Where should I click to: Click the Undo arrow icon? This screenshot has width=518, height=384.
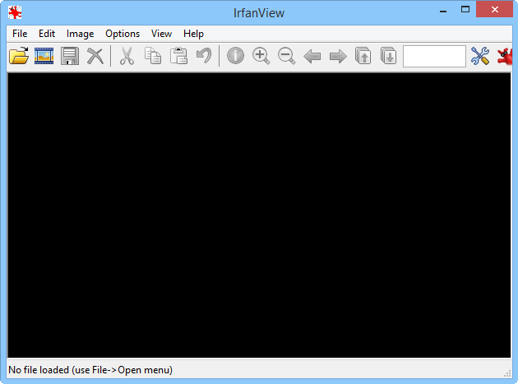click(x=204, y=56)
